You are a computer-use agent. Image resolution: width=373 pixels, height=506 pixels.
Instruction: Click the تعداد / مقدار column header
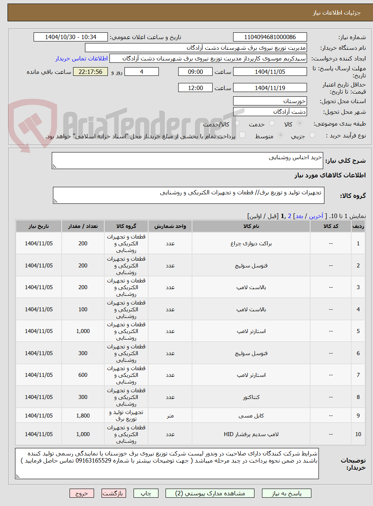83,226
